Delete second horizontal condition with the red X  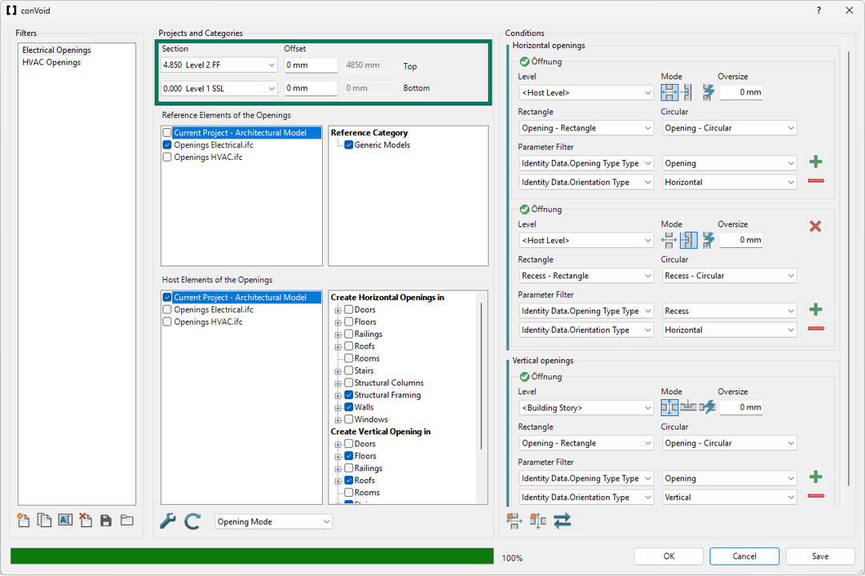point(815,226)
